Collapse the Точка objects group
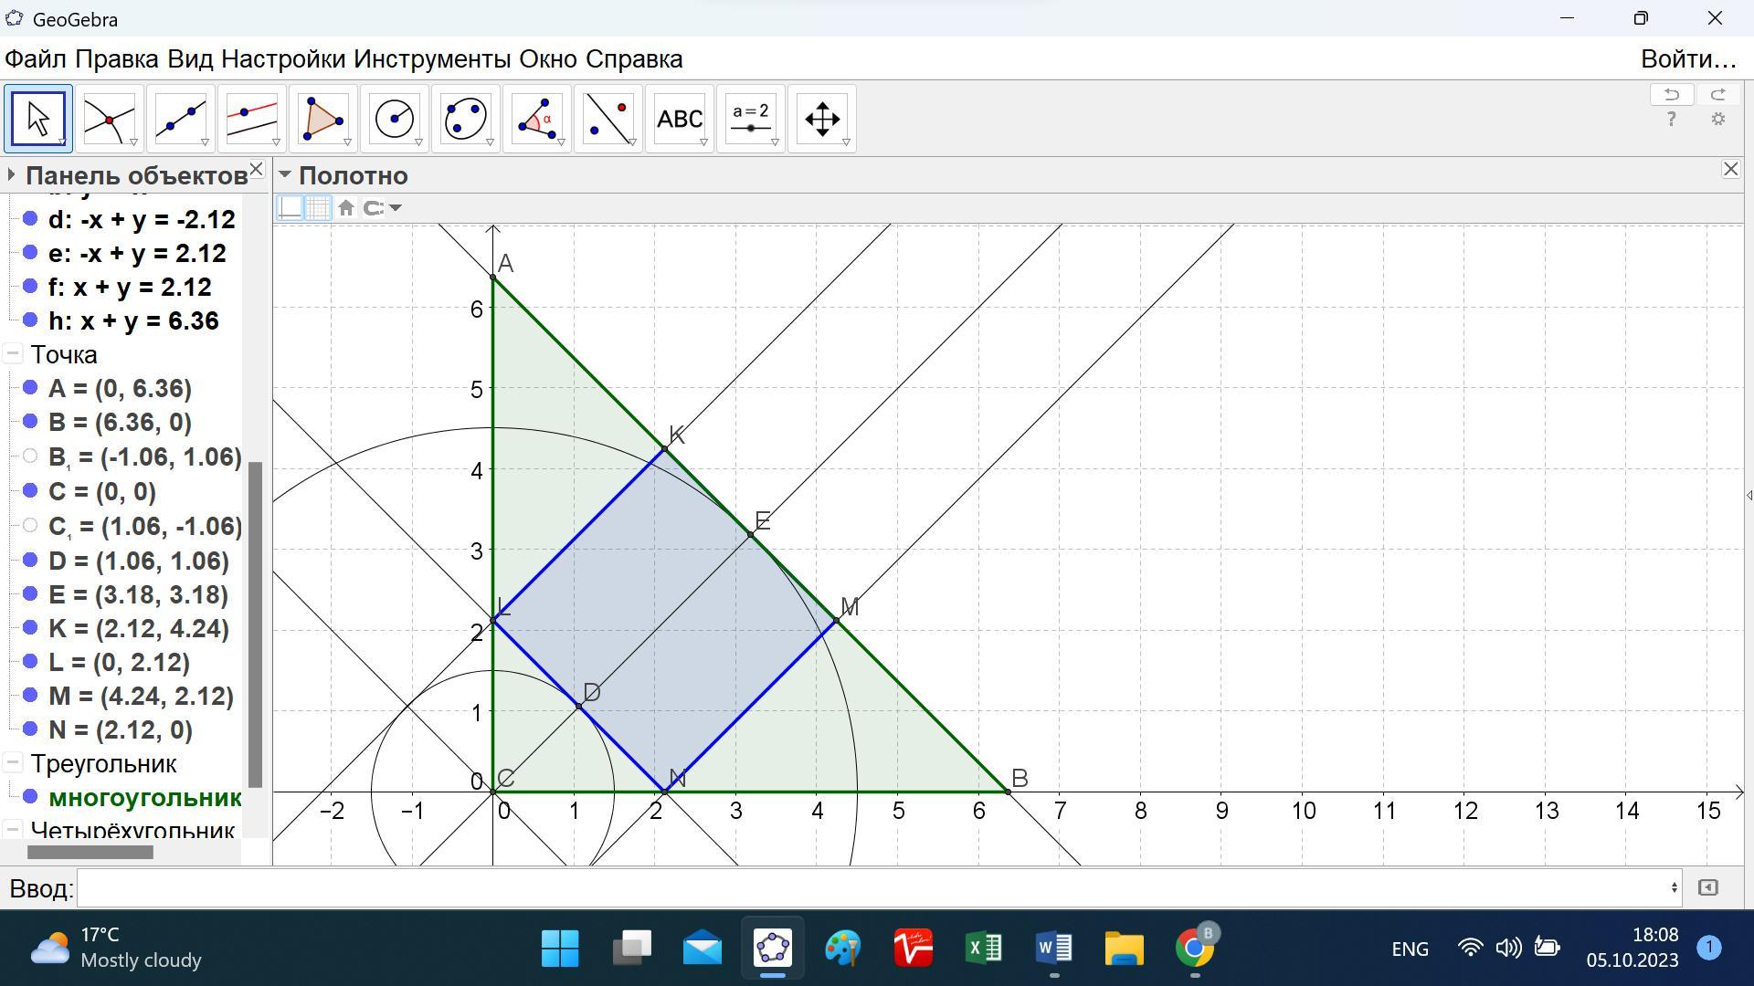1754x986 pixels. click(13, 354)
